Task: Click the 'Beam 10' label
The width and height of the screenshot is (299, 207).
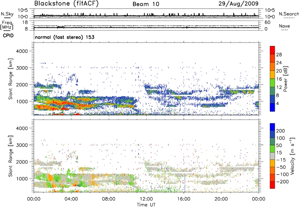Action: click(146, 4)
